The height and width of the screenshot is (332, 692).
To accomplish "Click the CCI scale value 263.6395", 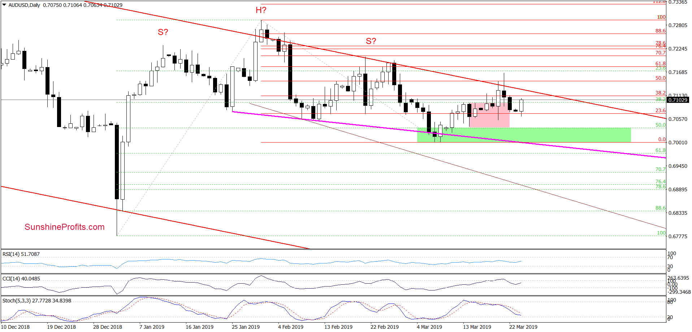I will pyautogui.click(x=678, y=278).
